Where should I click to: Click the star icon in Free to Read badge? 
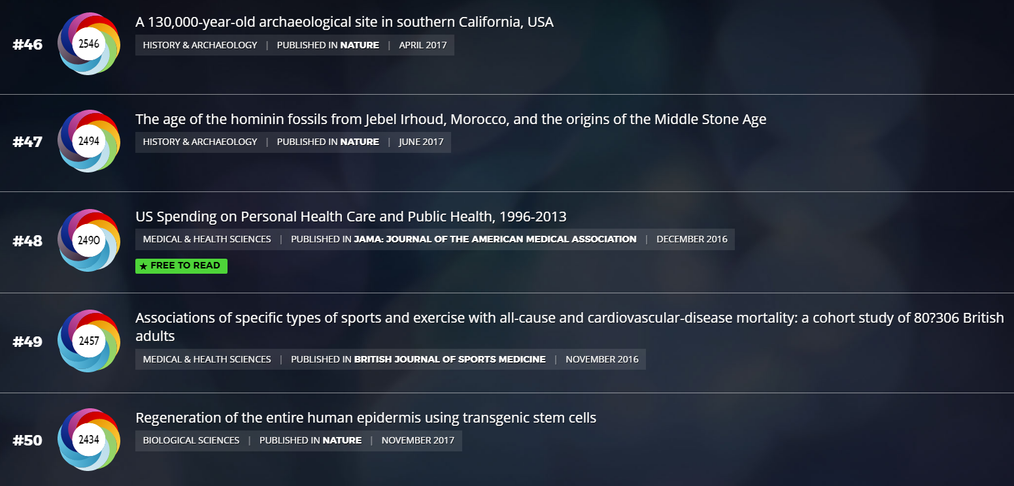144,267
